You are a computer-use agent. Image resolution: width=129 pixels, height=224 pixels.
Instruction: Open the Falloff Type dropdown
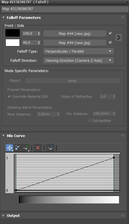coord(79,51)
